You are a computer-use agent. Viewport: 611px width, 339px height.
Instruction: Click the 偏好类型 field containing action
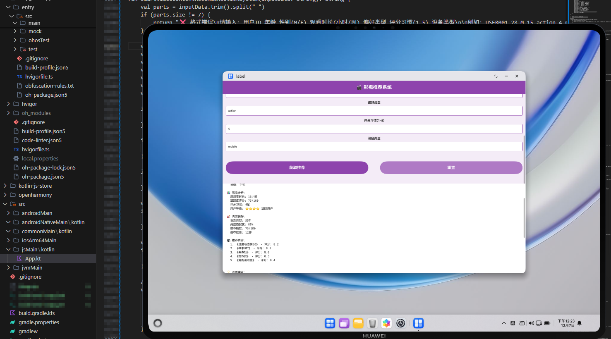coord(374,111)
